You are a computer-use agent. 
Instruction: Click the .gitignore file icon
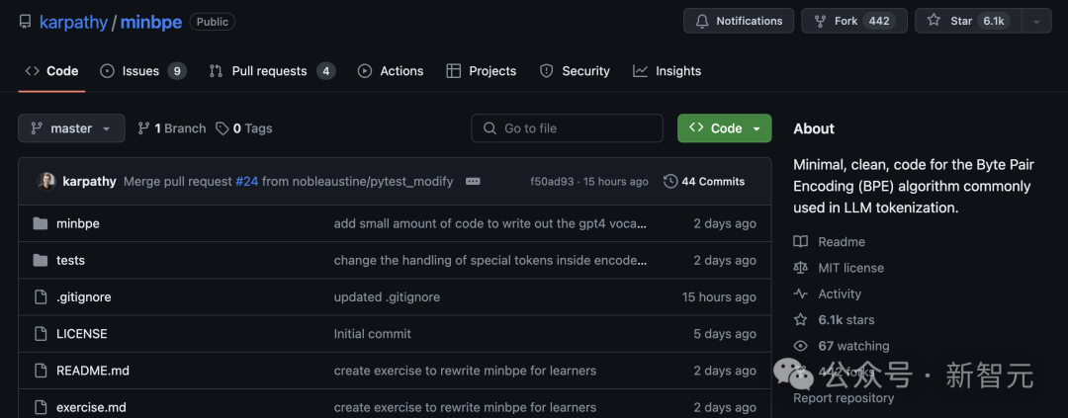click(x=41, y=296)
